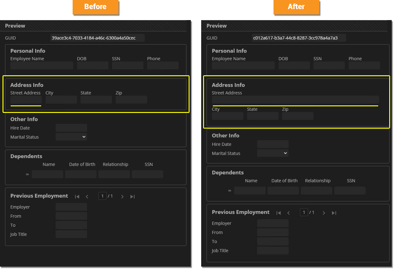
Task: Click the wide Street Address field in After panel
Action: (x=295, y=100)
